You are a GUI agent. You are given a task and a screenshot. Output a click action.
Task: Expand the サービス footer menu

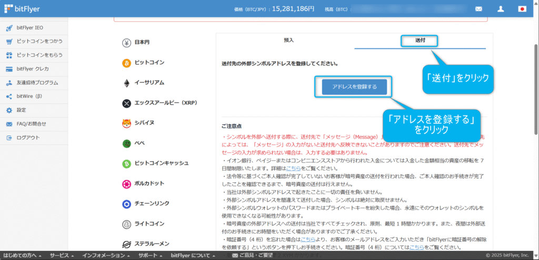pos(62,256)
